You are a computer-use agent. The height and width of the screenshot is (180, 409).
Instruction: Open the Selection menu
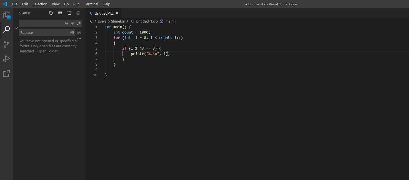point(40,4)
